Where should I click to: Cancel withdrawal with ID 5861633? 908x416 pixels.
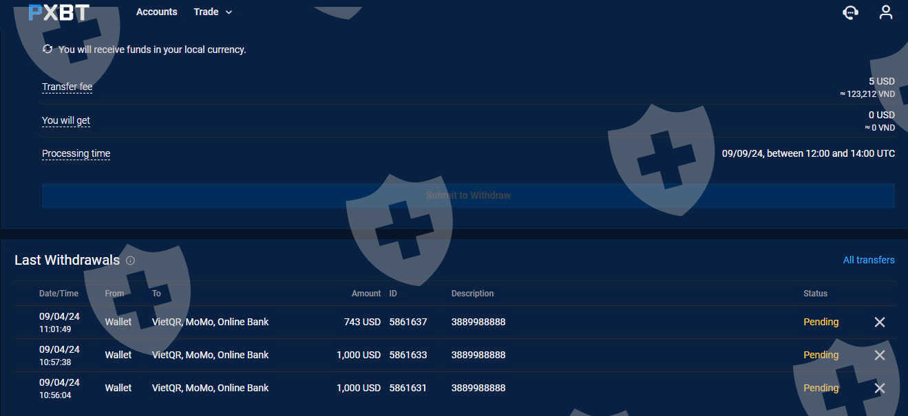(879, 355)
